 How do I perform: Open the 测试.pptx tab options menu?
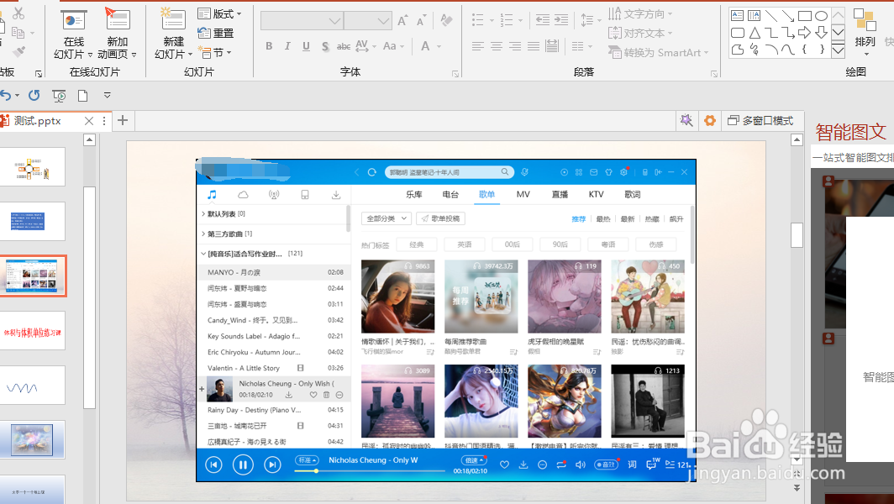click(x=104, y=121)
